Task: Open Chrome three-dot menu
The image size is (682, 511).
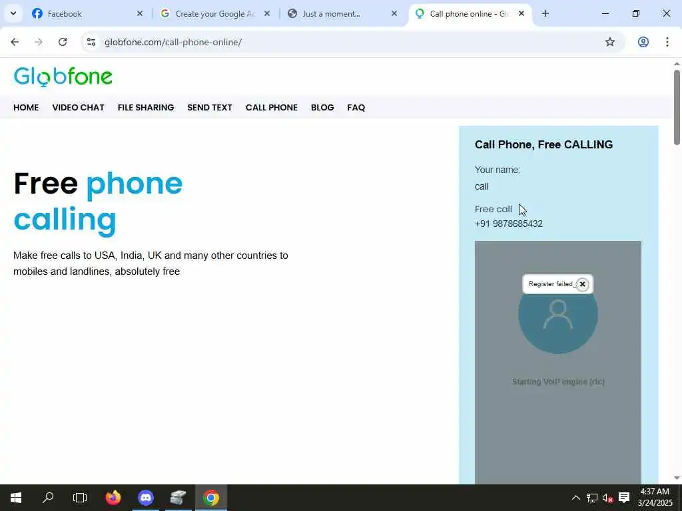Action: point(667,42)
